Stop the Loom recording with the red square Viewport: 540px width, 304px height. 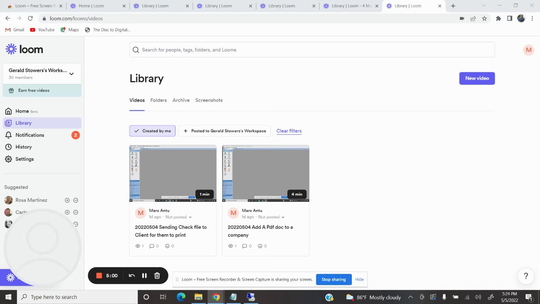click(x=99, y=276)
